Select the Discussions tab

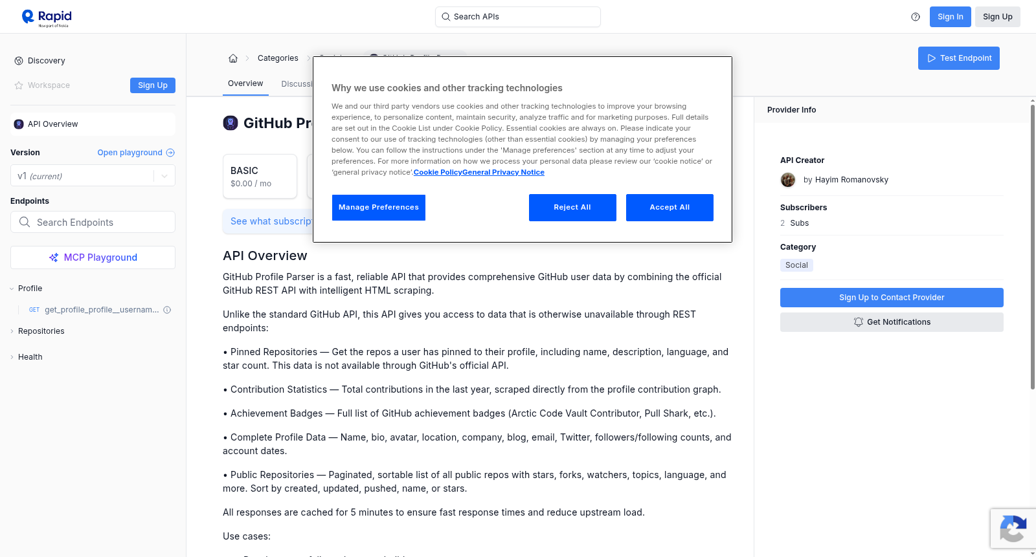[x=297, y=84]
